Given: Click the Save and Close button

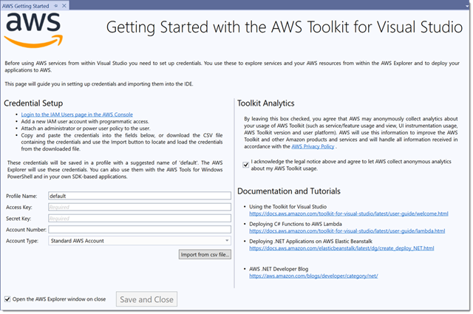Looking at the screenshot, I should point(146,299).
